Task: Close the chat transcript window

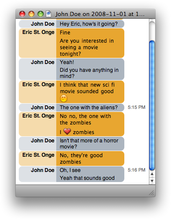Action: point(22,14)
